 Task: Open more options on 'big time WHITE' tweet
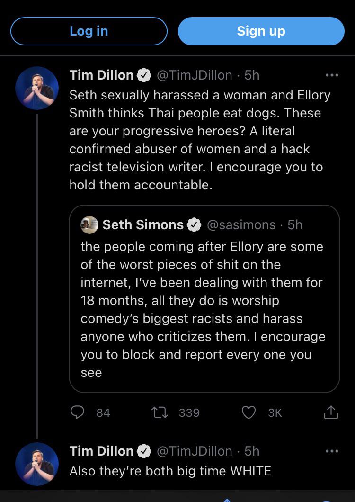pos(332,451)
